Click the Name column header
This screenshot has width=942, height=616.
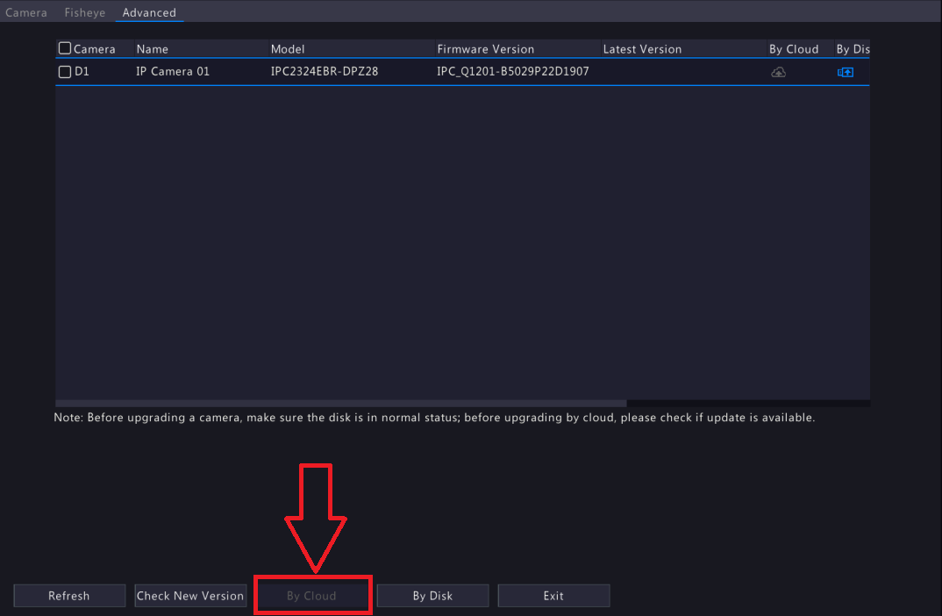click(153, 49)
